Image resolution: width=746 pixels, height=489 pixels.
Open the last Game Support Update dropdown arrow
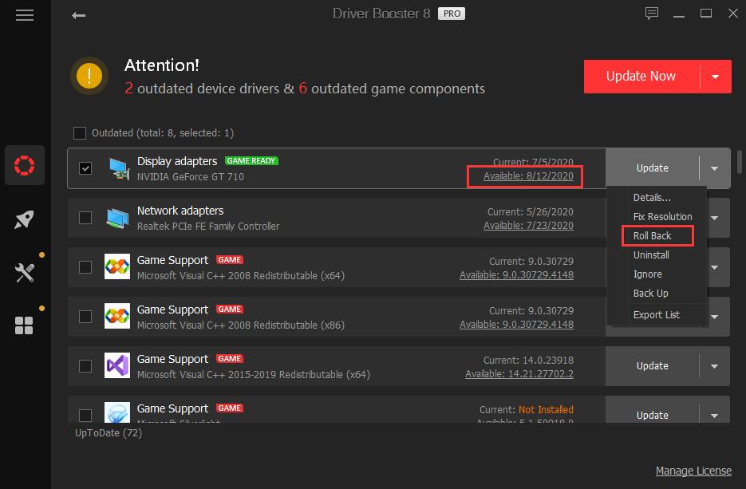pos(715,416)
